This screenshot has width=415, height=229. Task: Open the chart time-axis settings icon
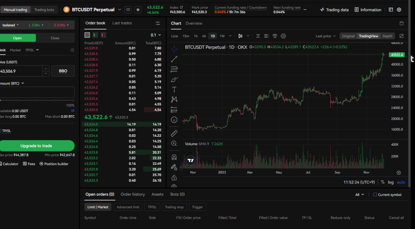(x=399, y=172)
